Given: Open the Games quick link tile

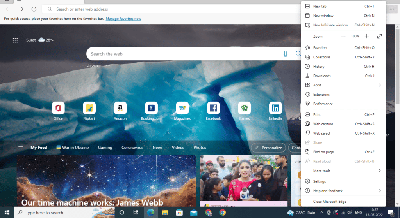Looking at the screenshot, I should coord(245,111).
